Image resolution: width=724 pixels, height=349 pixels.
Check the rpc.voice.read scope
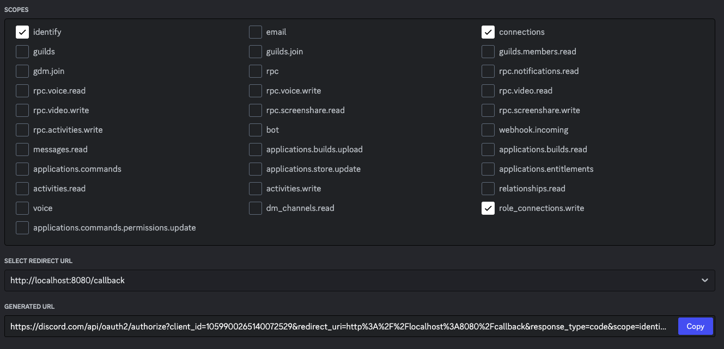(22, 91)
